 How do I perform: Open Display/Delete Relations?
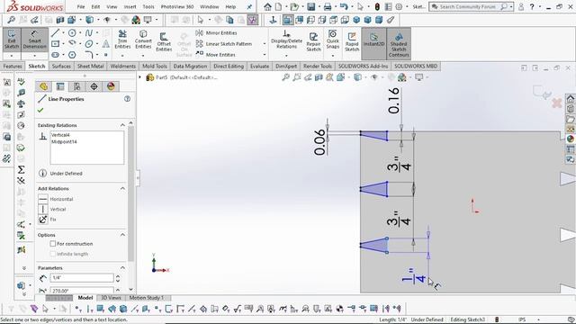coord(286,40)
